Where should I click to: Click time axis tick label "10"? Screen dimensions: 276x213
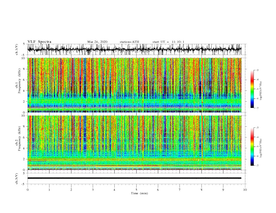pyautogui.click(x=245, y=190)
